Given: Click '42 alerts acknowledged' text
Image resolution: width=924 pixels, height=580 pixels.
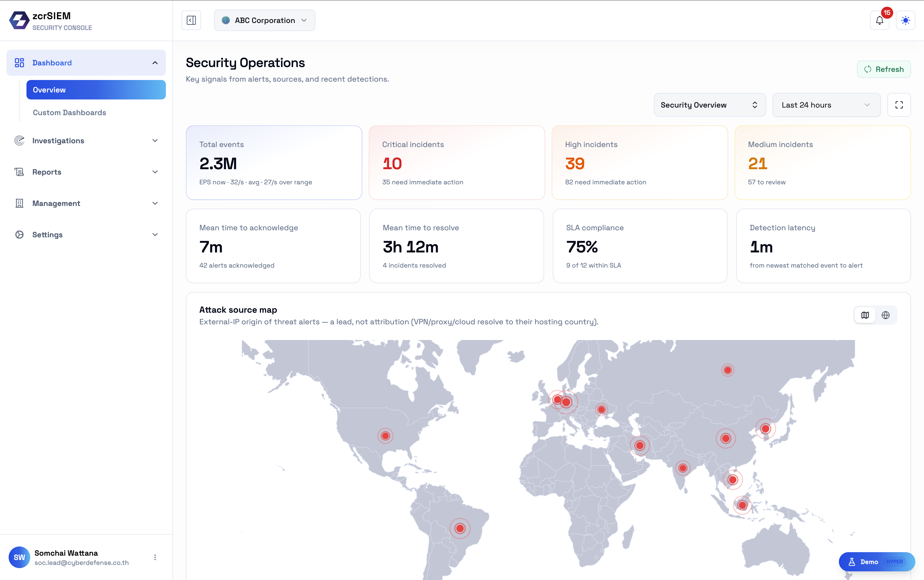Looking at the screenshot, I should [x=237, y=265].
